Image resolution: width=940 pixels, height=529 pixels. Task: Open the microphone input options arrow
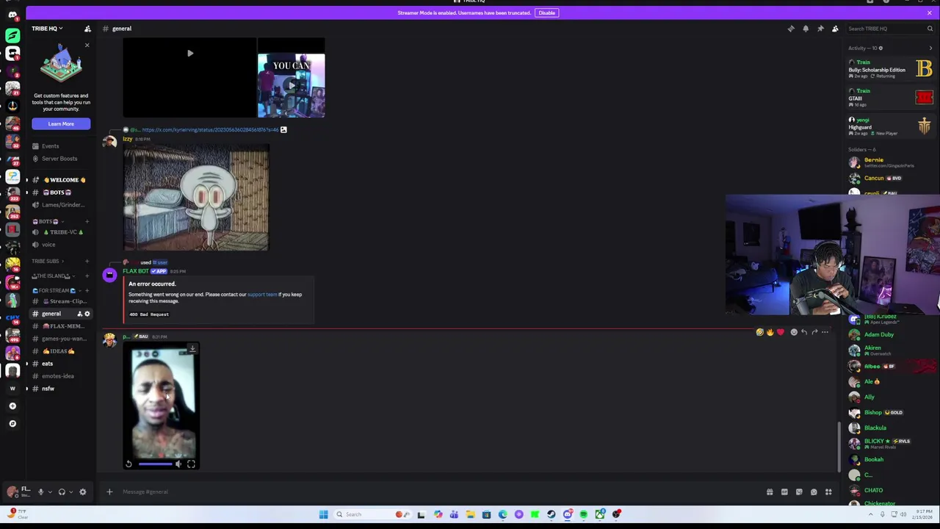click(49, 492)
